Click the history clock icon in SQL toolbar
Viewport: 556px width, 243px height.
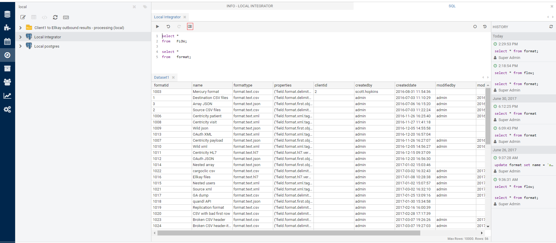tap(485, 26)
